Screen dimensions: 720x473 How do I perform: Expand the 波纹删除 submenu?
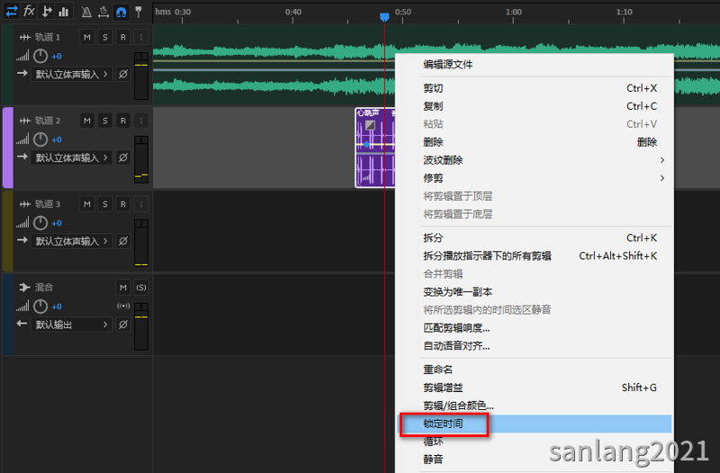[x=540, y=160]
